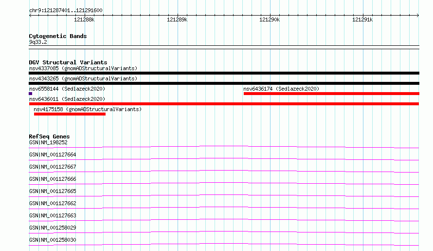Open the RefSeq Genes track heading
Viewport: 433px width, 251px height.
tap(49, 136)
